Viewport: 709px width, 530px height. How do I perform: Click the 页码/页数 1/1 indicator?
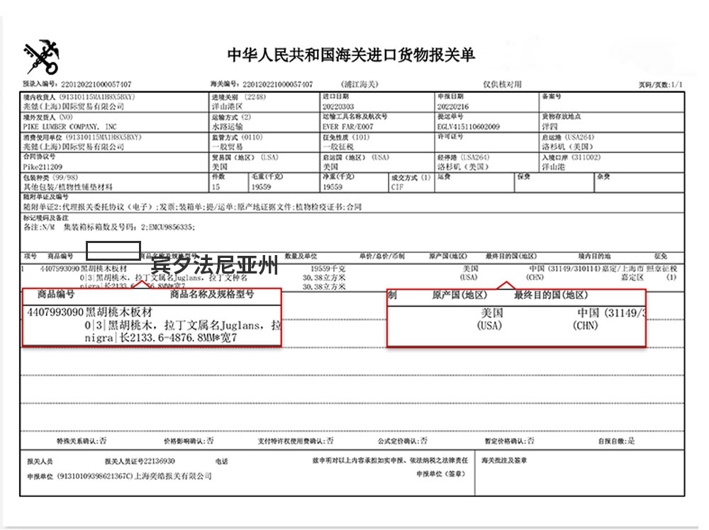click(x=659, y=84)
